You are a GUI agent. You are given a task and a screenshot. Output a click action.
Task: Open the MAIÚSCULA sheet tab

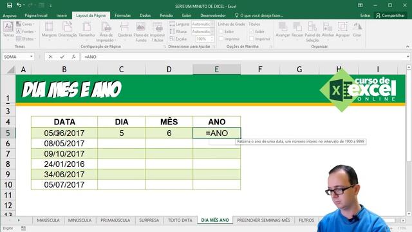(x=48, y=220)
